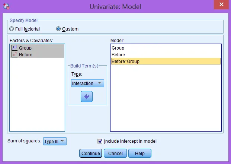Image resolution: width=231 pixels, height=164 pixels.
Task: Select Group label in Factors & Covariates
Action: pos(25,48)
